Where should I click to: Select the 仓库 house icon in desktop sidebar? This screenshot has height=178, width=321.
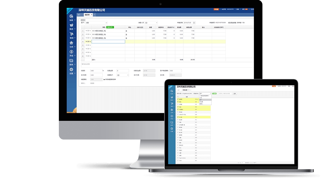pyautogui.click(x=71, y=43)
